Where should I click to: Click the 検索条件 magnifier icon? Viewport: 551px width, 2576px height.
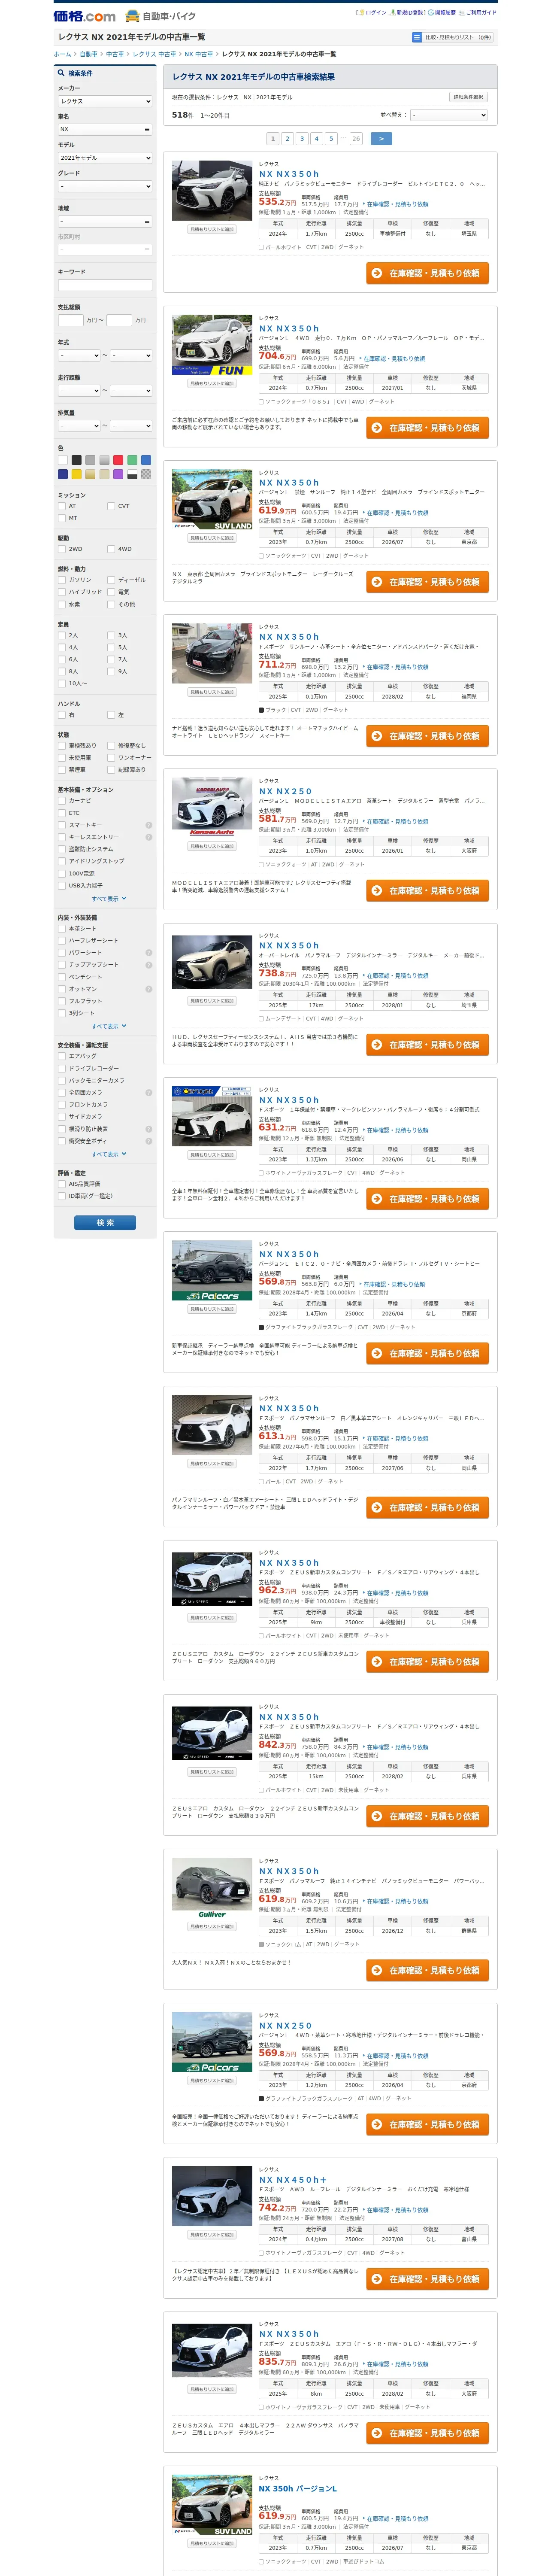click(x=61, y=73)
